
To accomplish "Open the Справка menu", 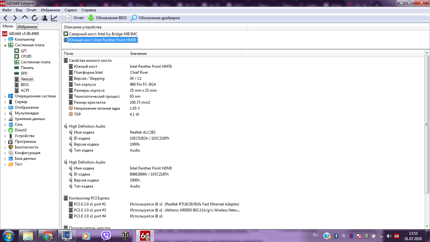I will [88, 10].
